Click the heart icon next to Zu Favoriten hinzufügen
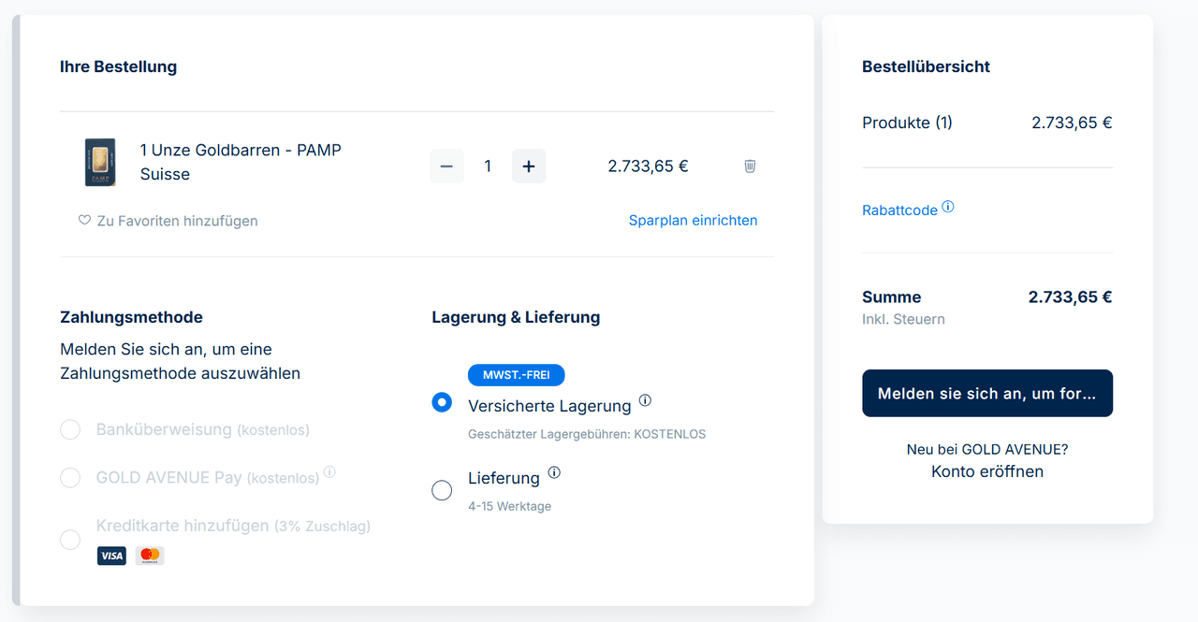Image resolution: width=1198 pixels, height=622 pixels. (84, 221)
